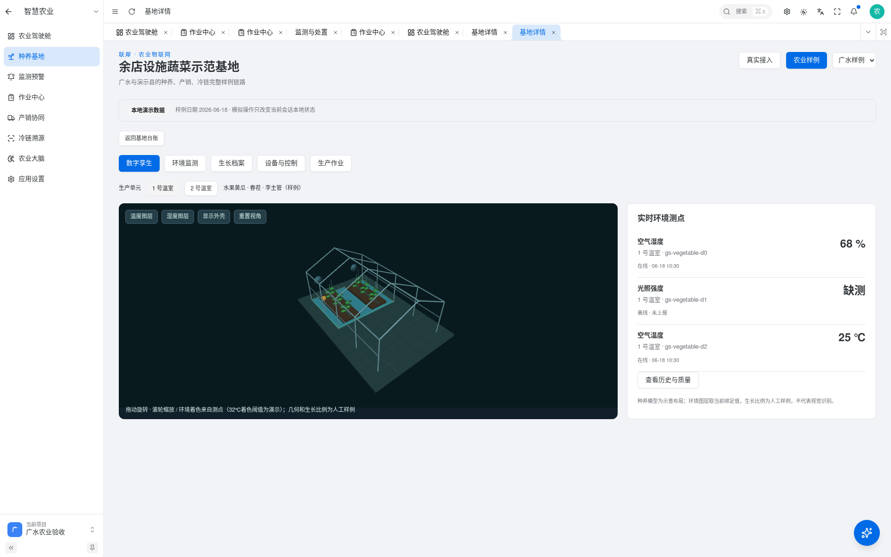Open the 广水样例 dropdown

click(854, 60)
